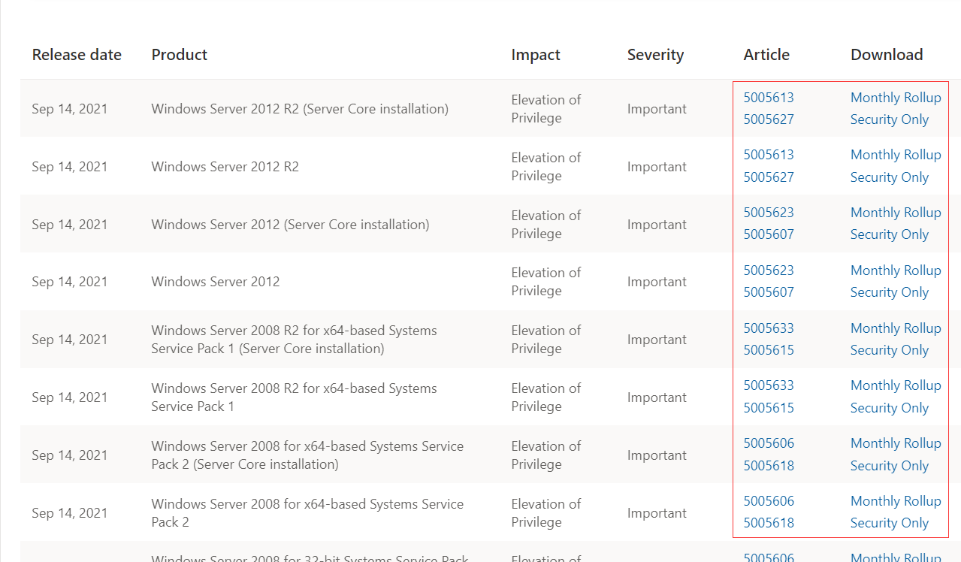The height and width of the screenshot is (562, 961).
Task: Download Security Only for Server 2008 SP2 Server Core
Action: 890,466
